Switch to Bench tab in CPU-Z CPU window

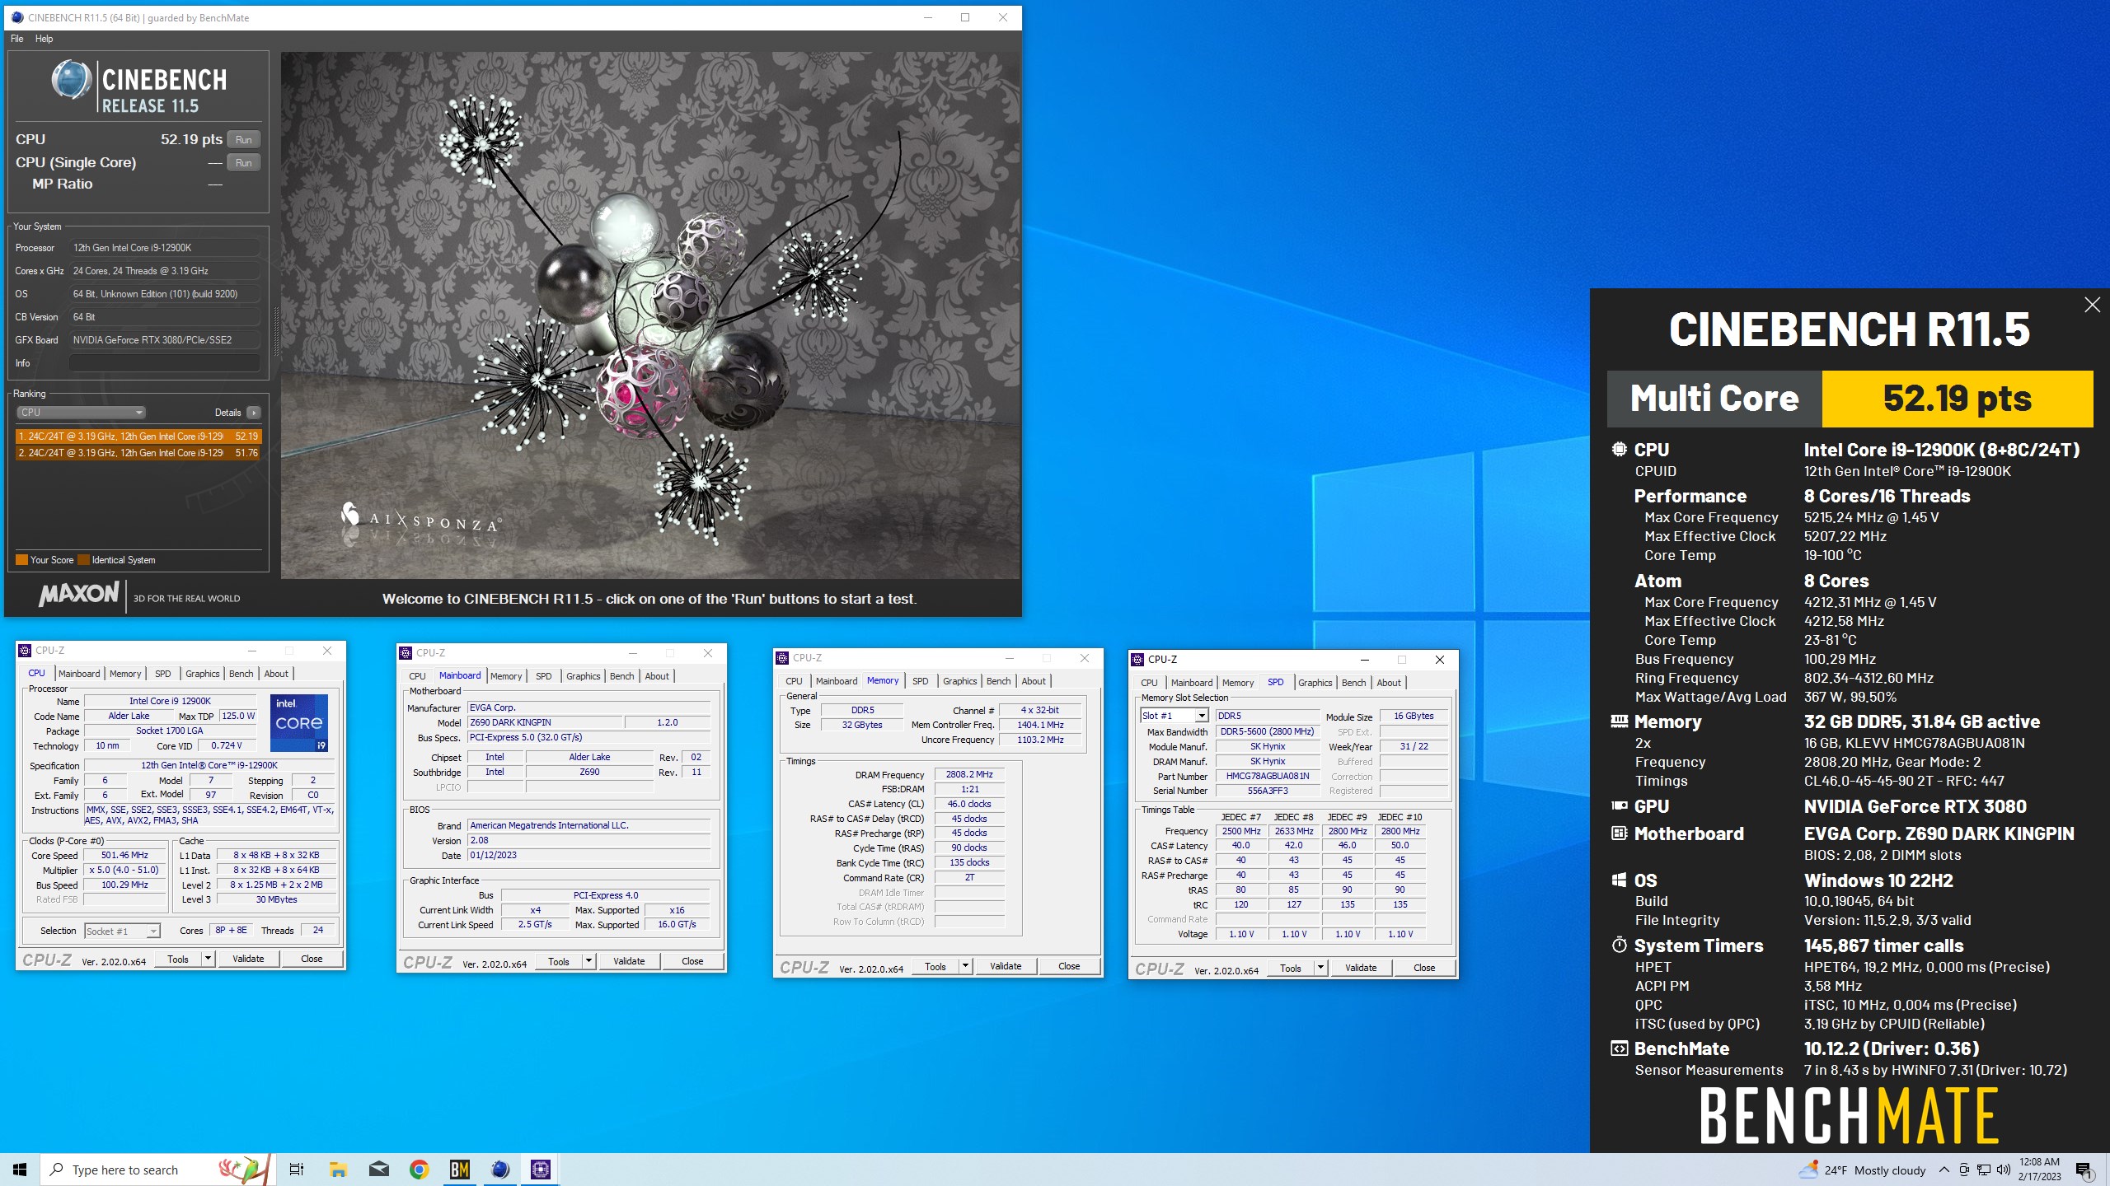pos(241,674)
